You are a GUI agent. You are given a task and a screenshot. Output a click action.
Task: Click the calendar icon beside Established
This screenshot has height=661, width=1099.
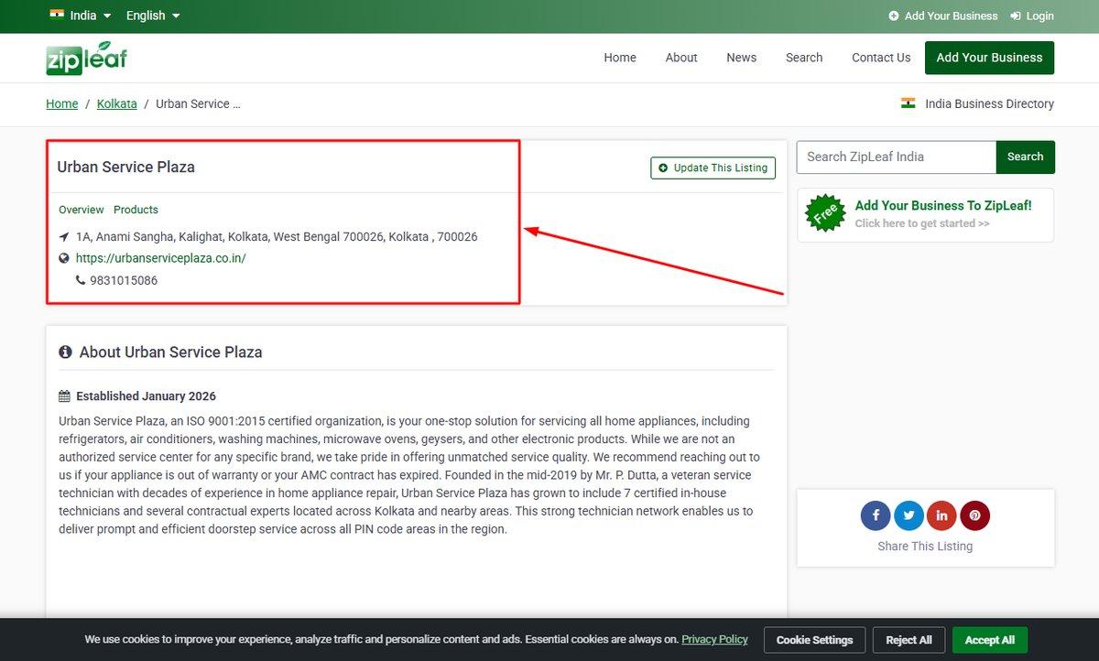(x=64, y=396)
